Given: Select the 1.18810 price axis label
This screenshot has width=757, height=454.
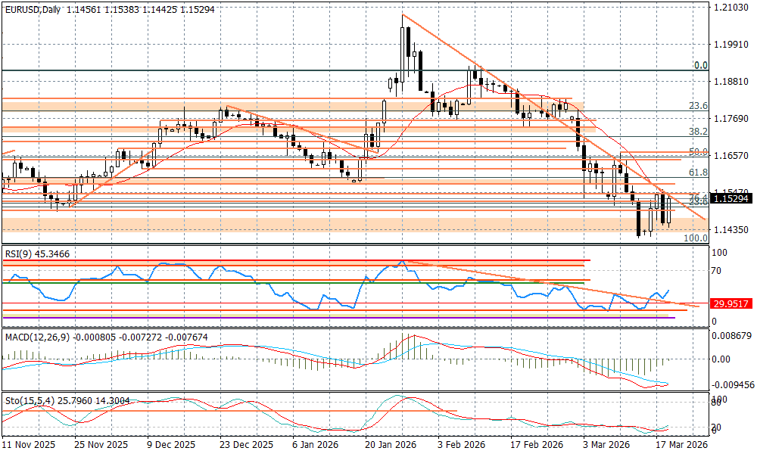Looking at the screenshot, I should coord(731,81).
